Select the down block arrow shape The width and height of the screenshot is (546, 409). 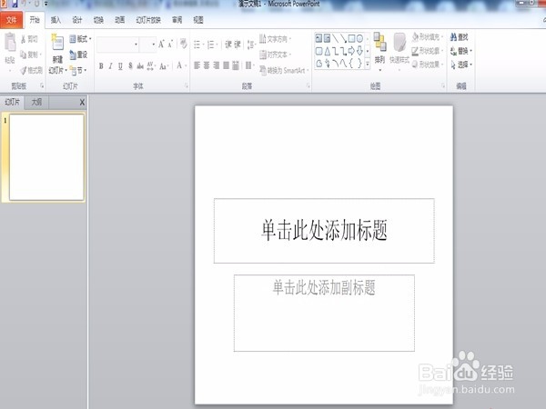tap(360, 51)
